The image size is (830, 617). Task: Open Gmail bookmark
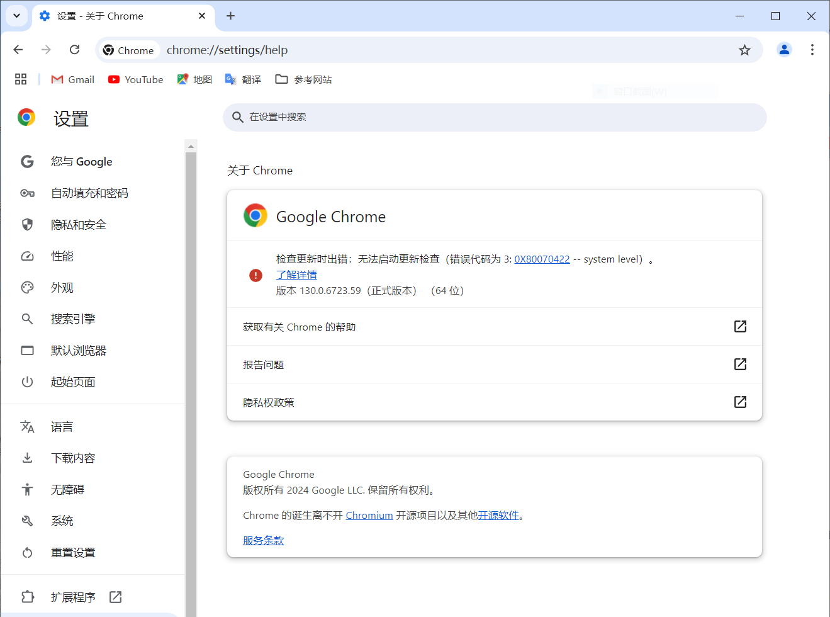[x=73, y=79]
